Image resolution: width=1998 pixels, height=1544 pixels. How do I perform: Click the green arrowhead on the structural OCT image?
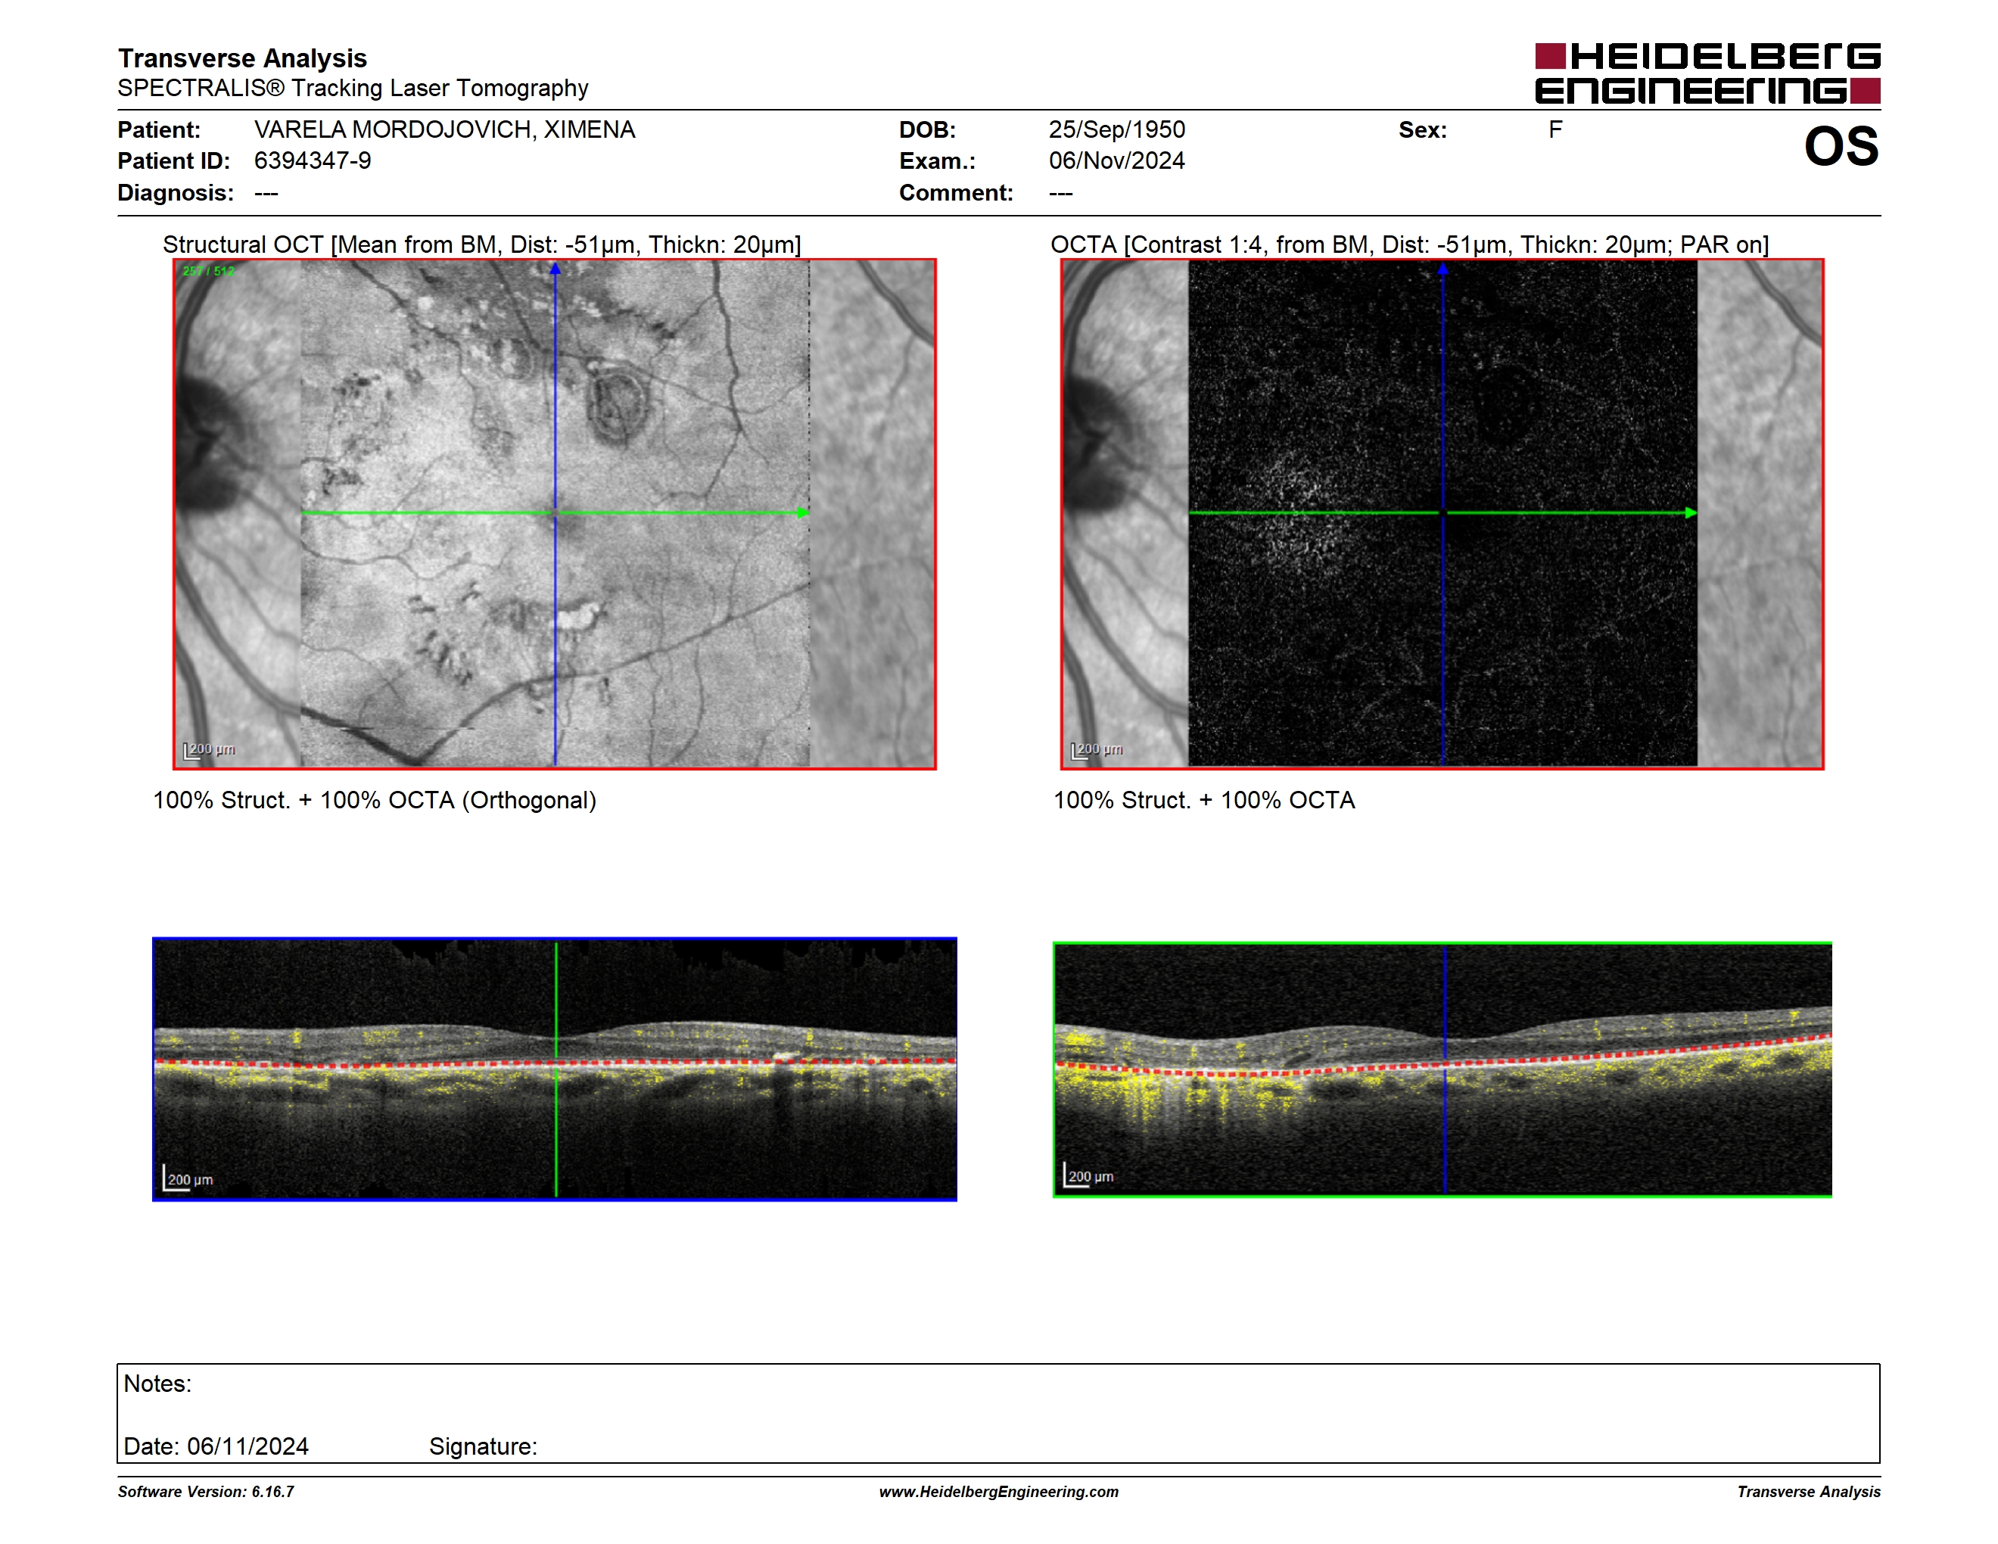[802, 513]
